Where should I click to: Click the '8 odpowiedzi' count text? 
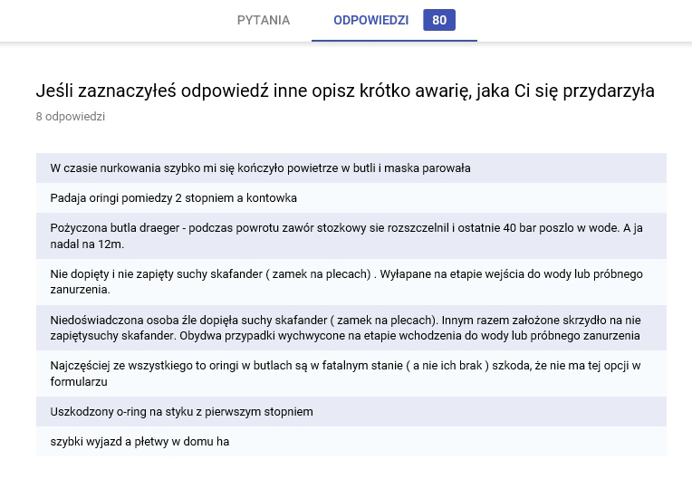pyautogui.click(x=71, y=117)
